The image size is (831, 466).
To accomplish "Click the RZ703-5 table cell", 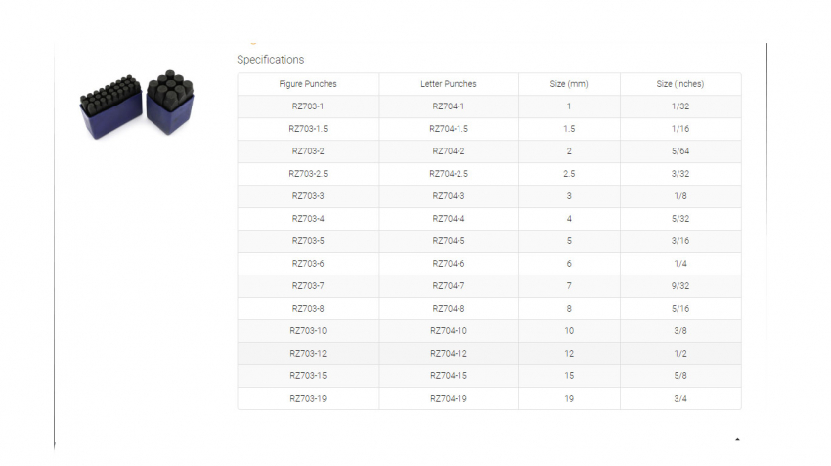I will 307,241.
